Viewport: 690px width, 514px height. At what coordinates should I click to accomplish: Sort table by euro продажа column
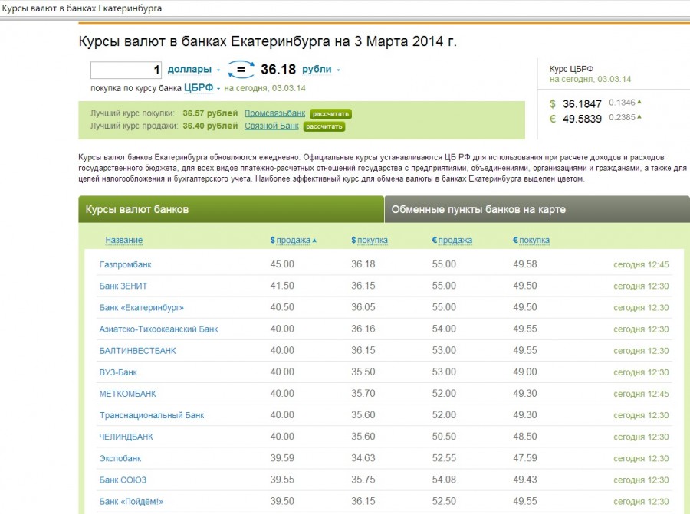[452, 240]
